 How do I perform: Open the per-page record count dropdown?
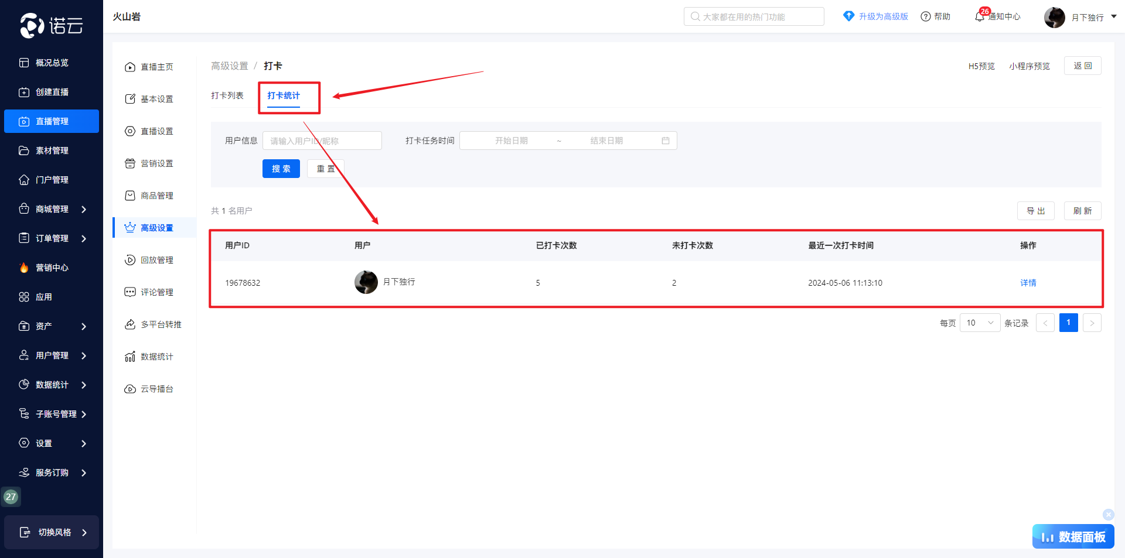(x=980, y=323)
